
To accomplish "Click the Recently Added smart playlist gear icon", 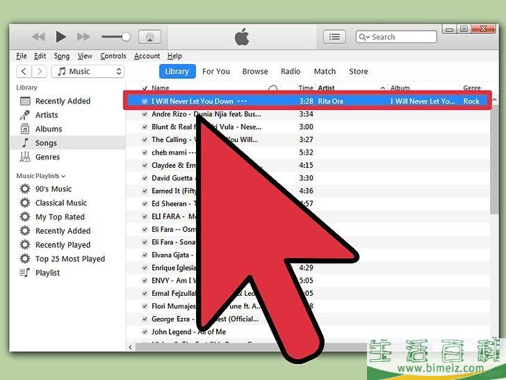I will pyautogui.click(x=25, y=231).
